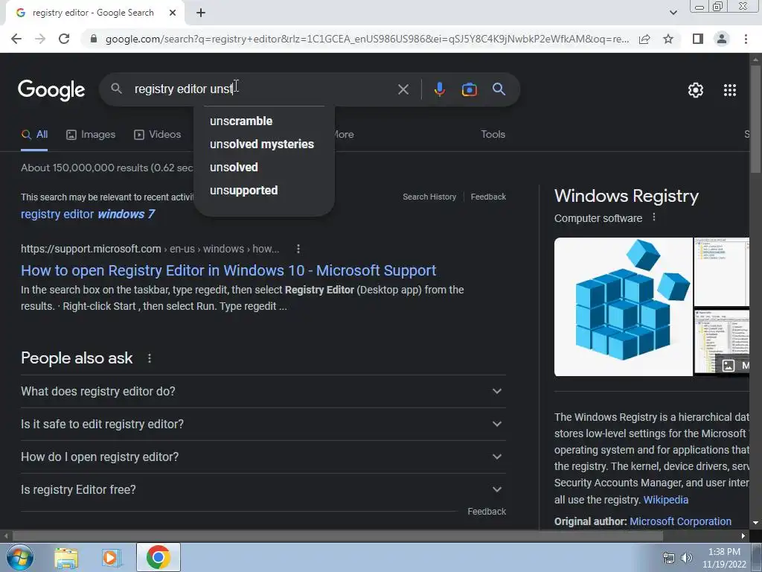The width and height of the screenshot is (762, 572).
Task: Start voice search with the microphone icon
Action: 439,89
